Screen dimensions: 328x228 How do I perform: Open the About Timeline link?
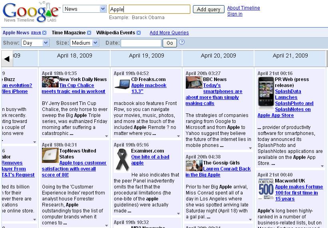coord(243,8)
